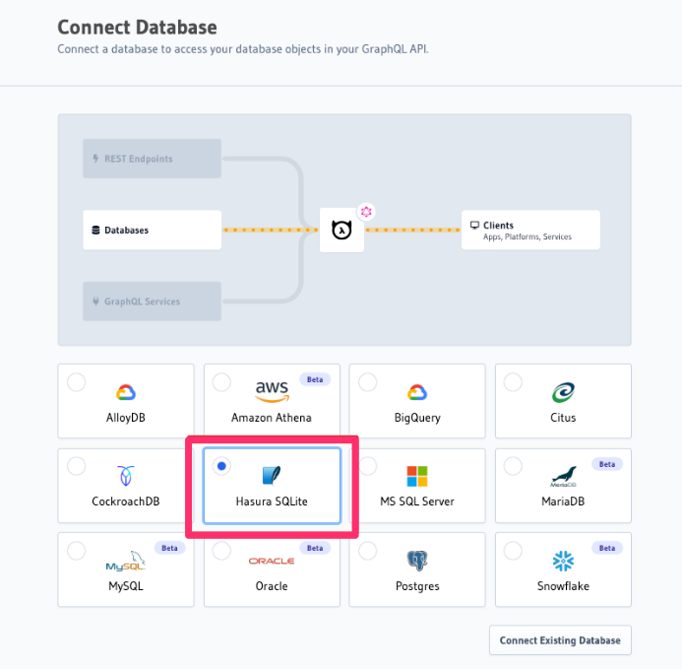Click the "Snowflake" label
This screenshot has height=669, width=682.
[563, 586]
